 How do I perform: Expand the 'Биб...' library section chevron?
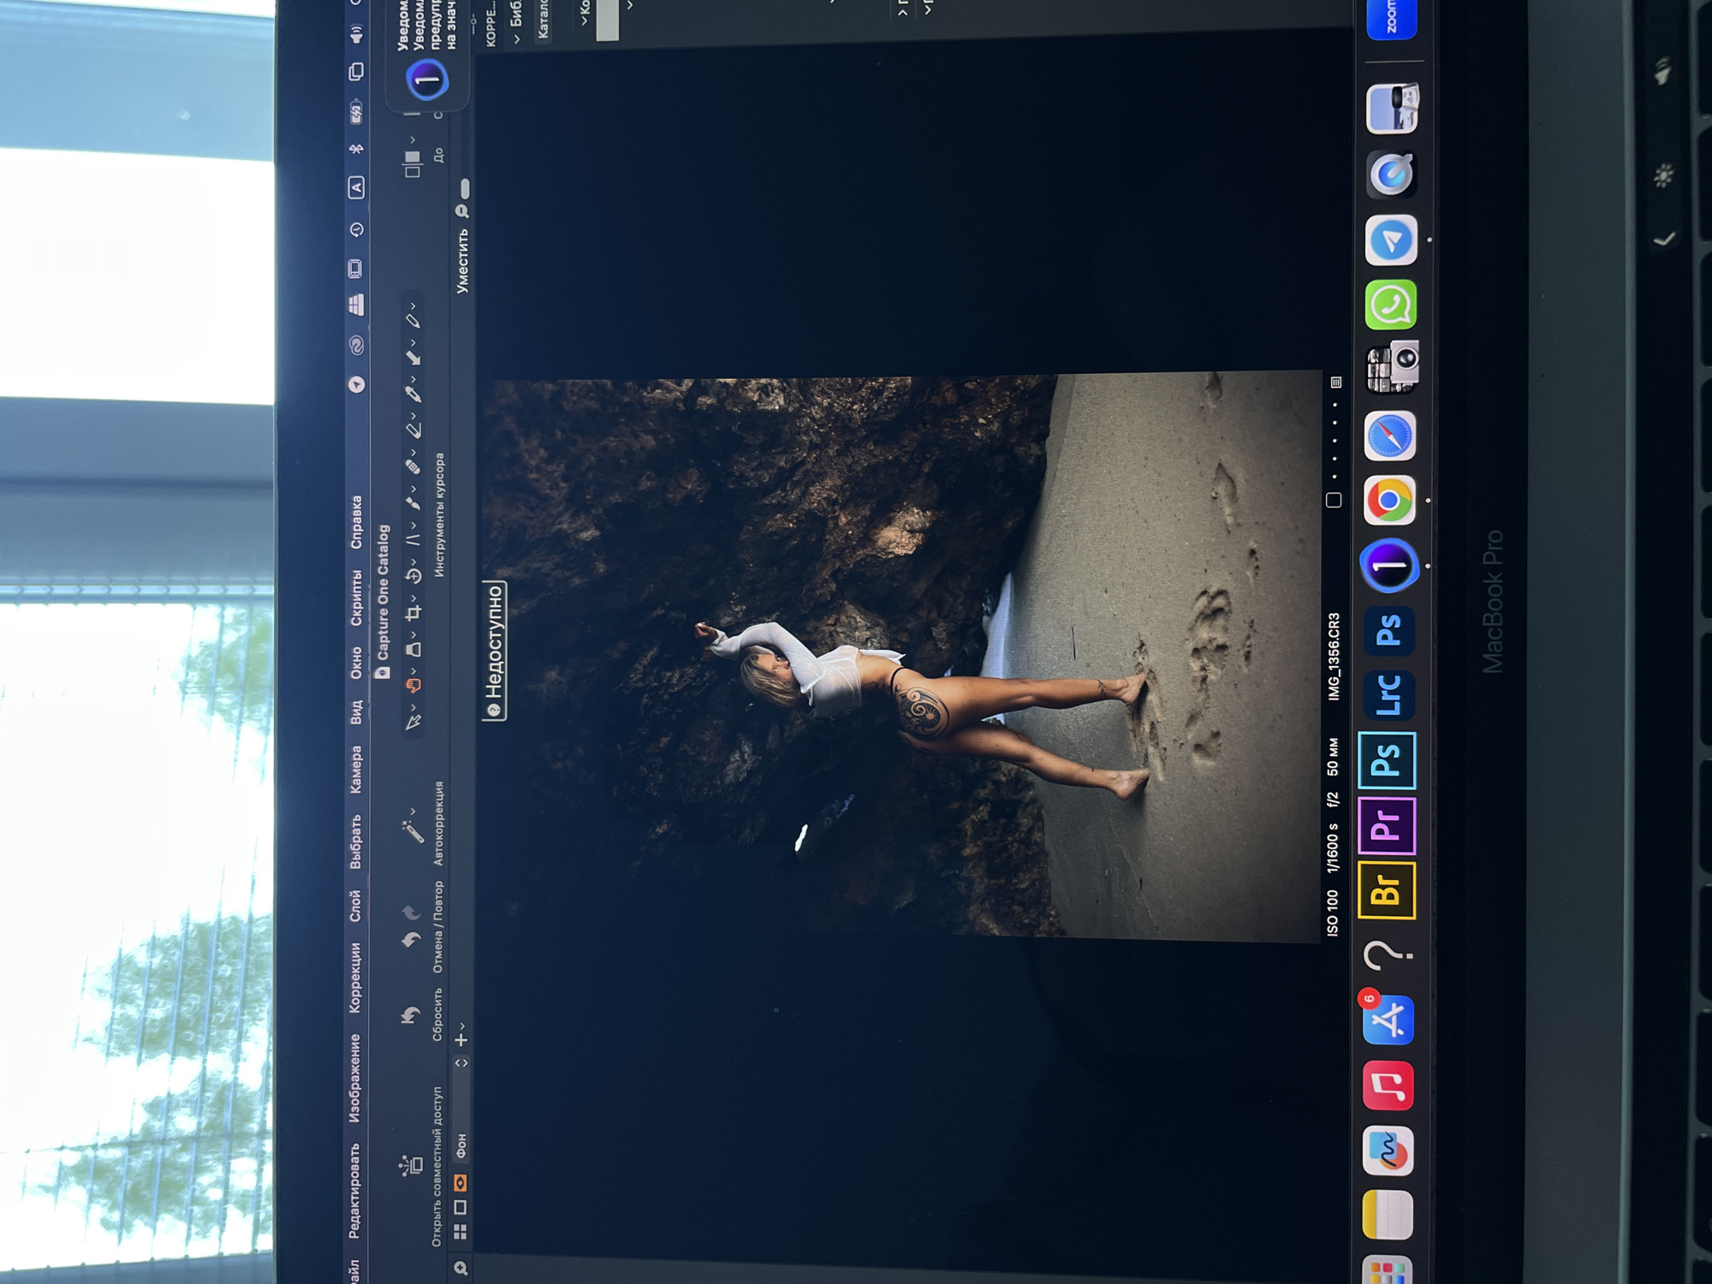[517, 39]
